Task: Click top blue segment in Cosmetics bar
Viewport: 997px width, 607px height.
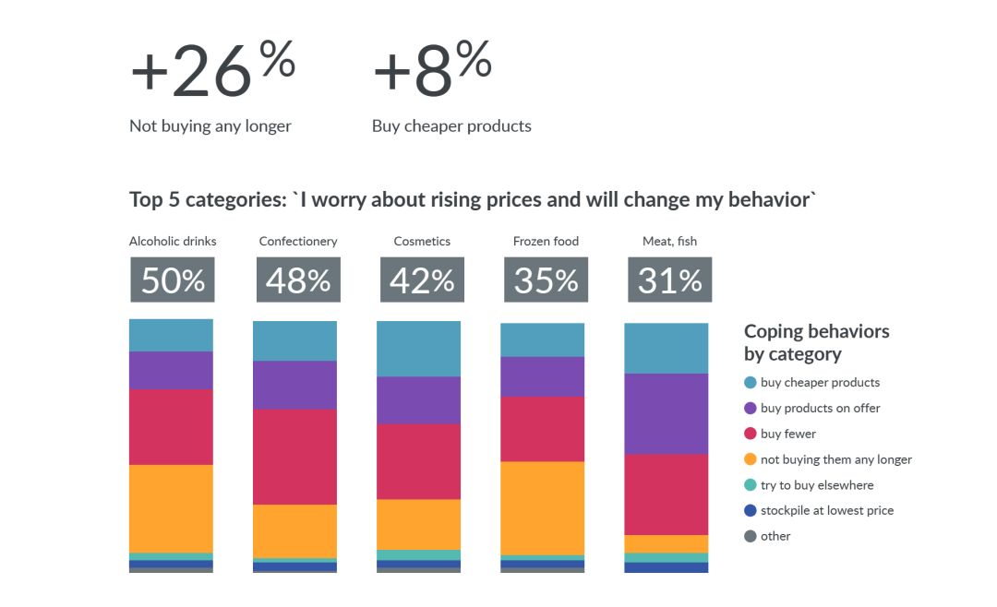Action: (x=419, y=349)
